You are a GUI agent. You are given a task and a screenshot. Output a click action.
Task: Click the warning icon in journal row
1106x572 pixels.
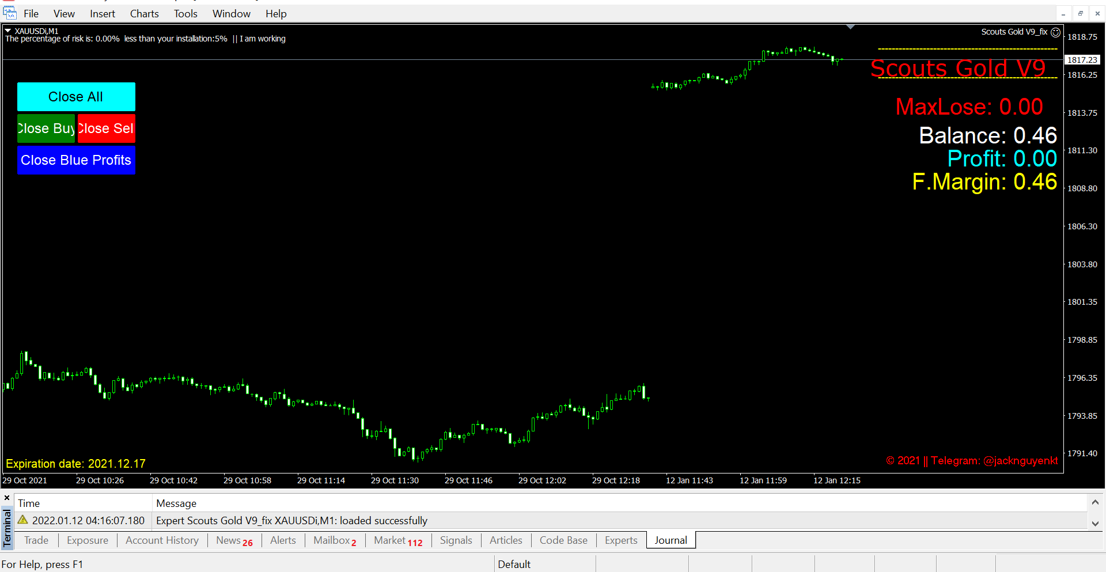click(x=23, y=520)
